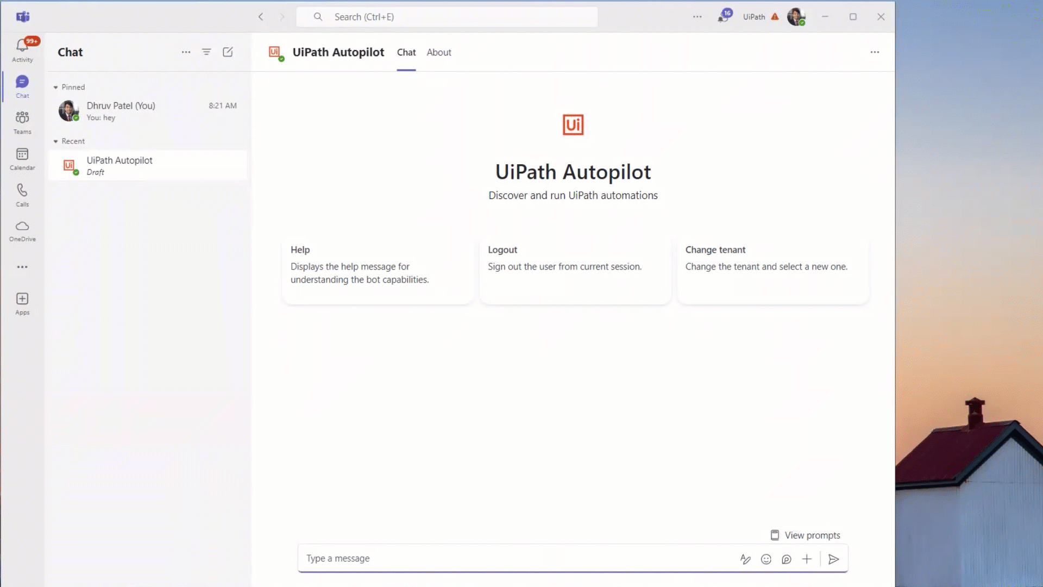Open chat filter dropdown
Viewport: 1043px width, 587px height.
[207, 52]
